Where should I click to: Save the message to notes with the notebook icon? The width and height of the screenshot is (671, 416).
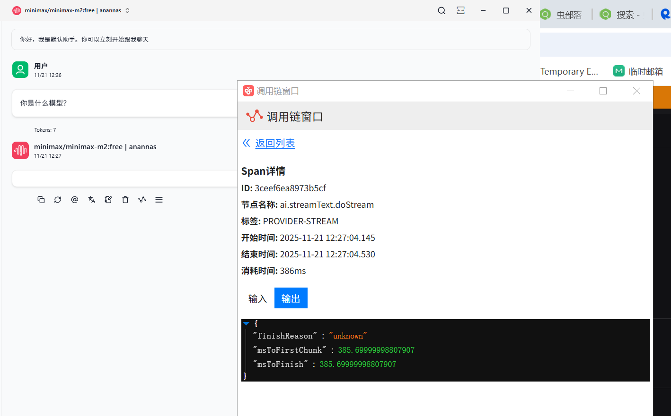click(108, 200)
